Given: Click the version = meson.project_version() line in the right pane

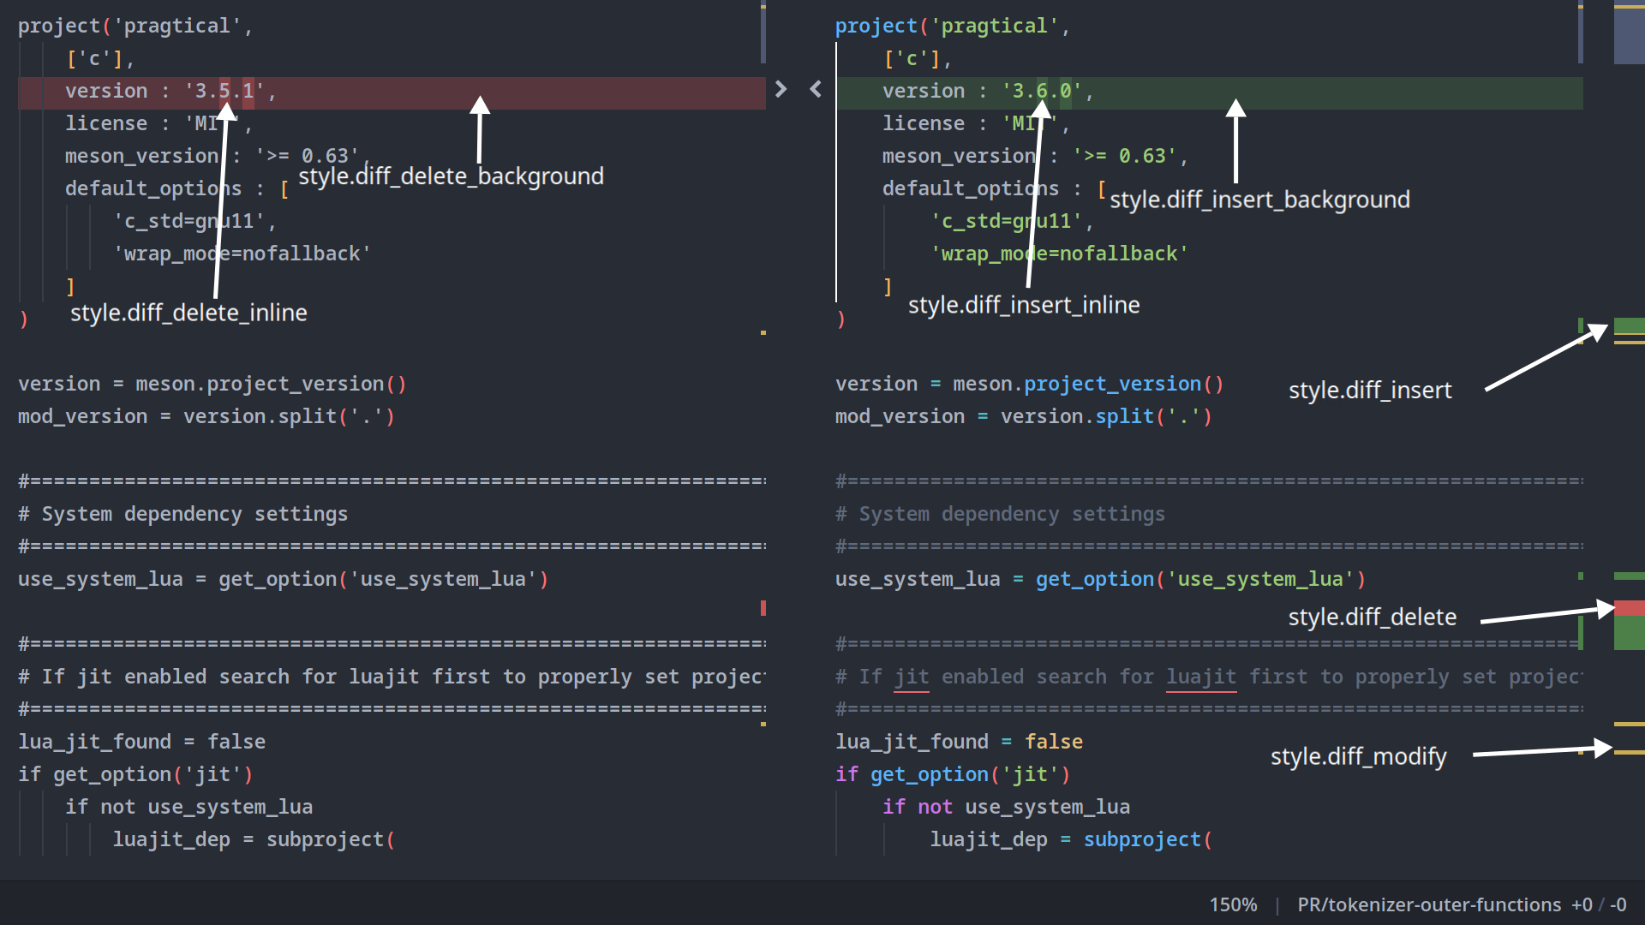Looking at the screenshot, I should pos(1029,385).
